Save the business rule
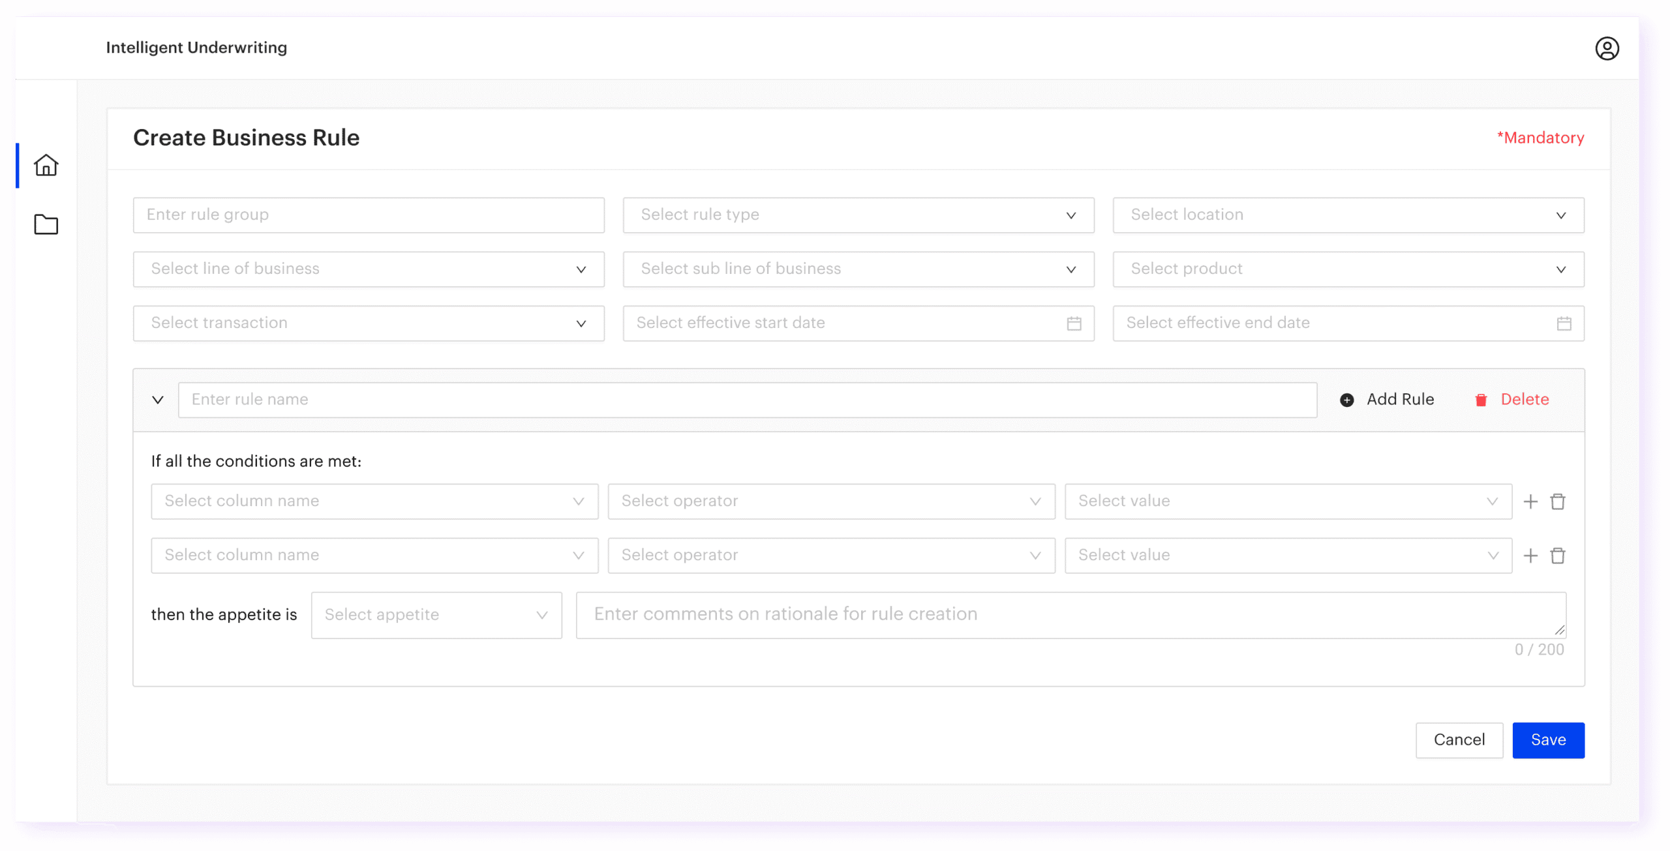 pyautogui.click(x=1548, y=740)
